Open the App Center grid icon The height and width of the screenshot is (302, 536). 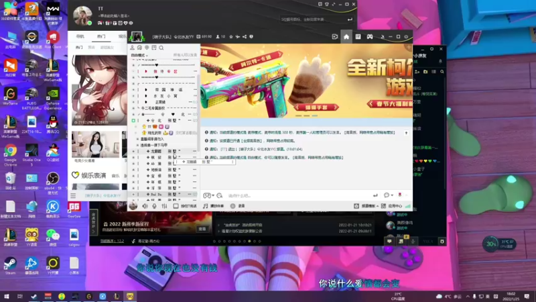[383, 206]
